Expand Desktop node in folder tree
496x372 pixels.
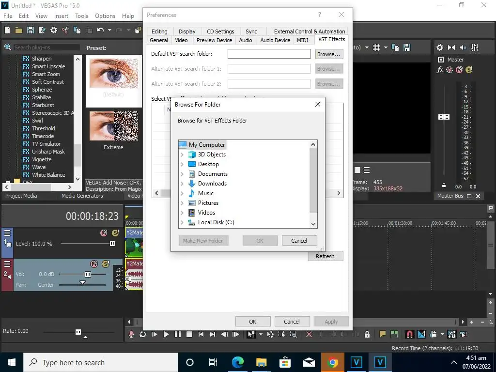click(182, 164)
